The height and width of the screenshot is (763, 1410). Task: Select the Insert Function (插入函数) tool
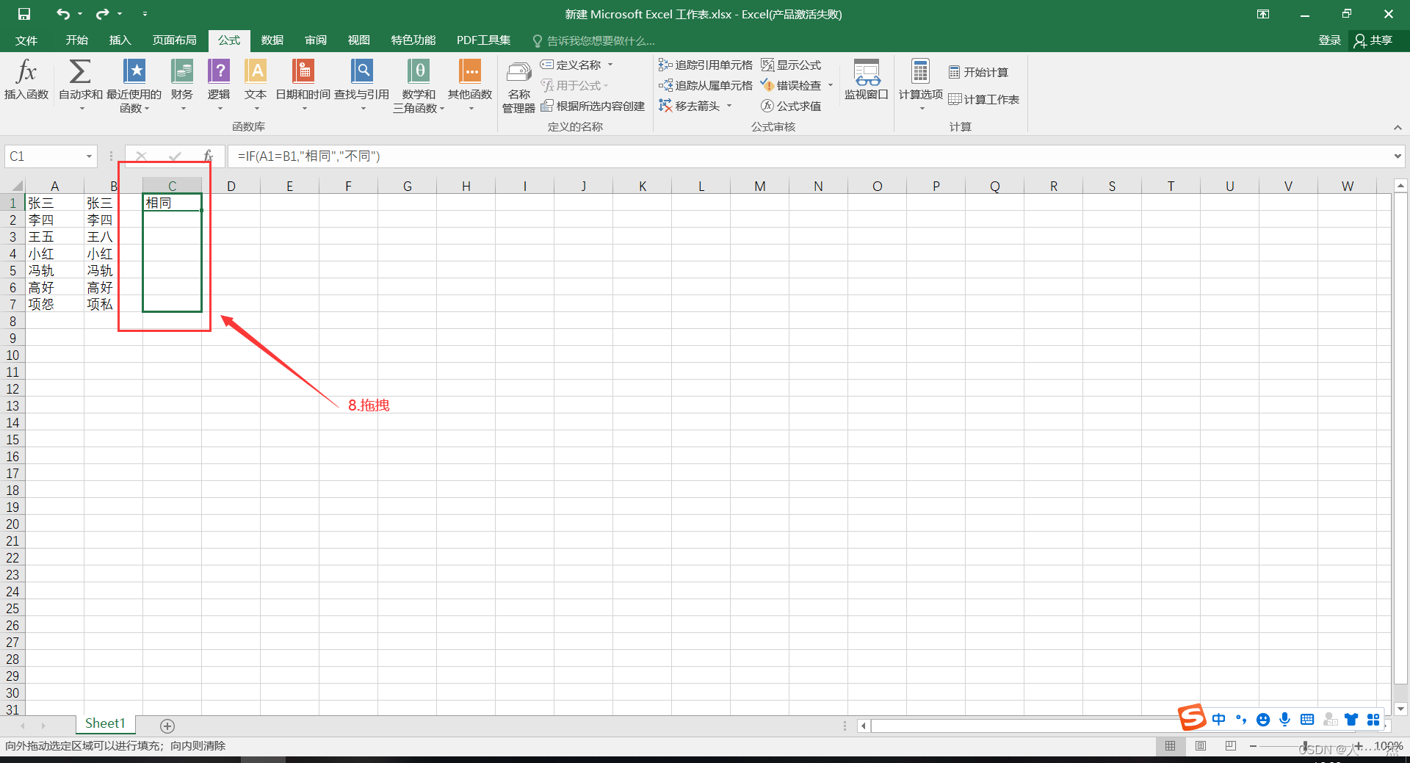tap(26, 82)
